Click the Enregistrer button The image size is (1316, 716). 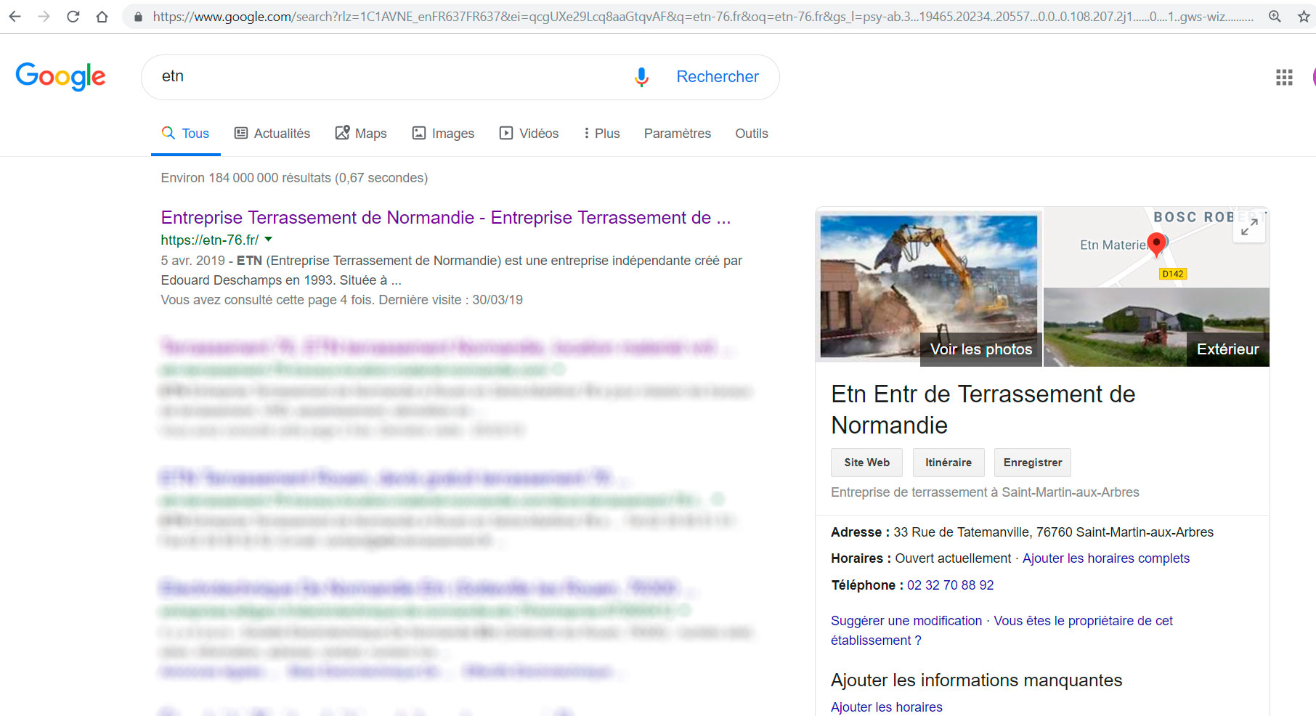(x=1033, y=463)
